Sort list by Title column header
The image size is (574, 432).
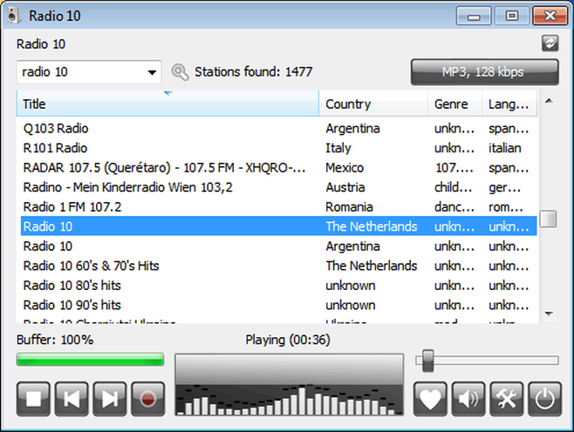tap(167, 104)
